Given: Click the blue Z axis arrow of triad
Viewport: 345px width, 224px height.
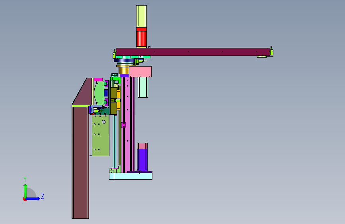Looking at the screenshot, I should click(33, 198).
